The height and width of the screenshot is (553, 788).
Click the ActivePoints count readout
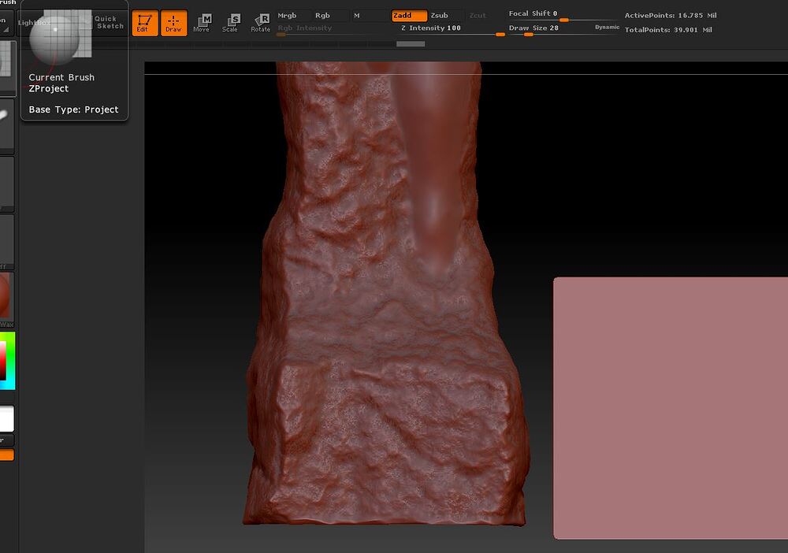coord(671,16)
